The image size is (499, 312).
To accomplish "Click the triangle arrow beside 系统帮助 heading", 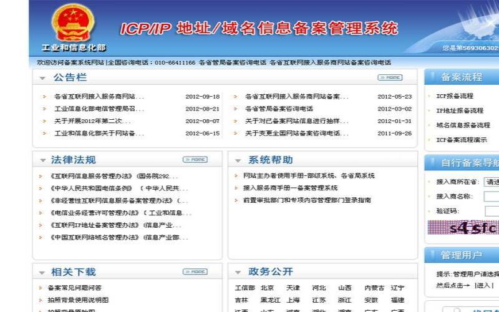I will click(x=238, y=160).
